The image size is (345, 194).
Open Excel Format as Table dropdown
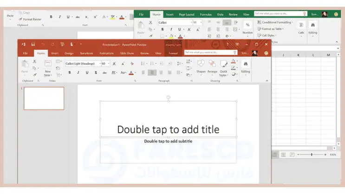coord(271,29)
